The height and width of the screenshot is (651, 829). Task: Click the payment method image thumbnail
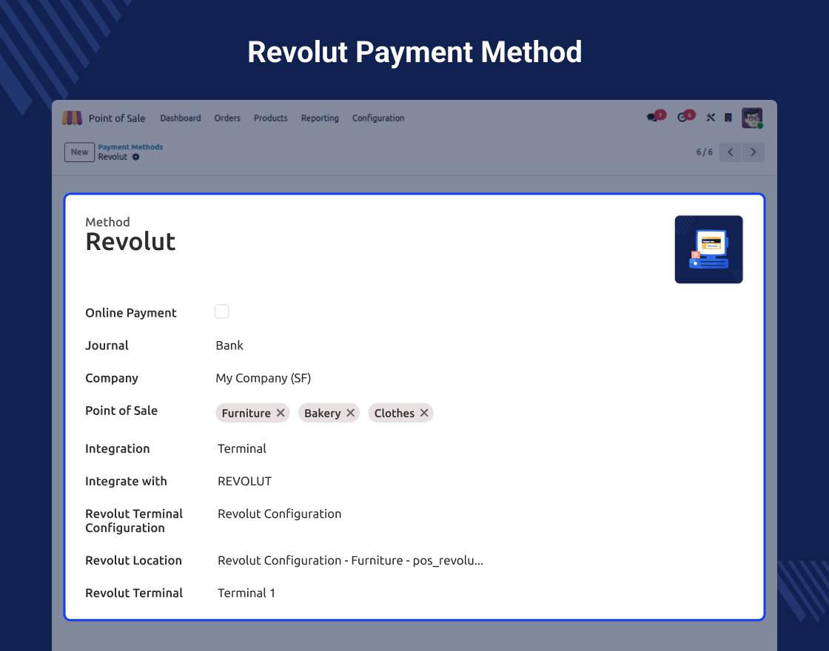709,249
